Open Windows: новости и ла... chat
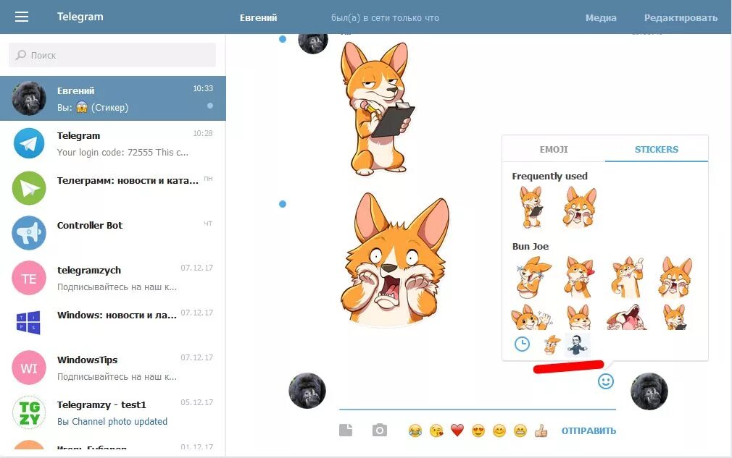Screen dimensions: 732x458 [x=113, y=323]
